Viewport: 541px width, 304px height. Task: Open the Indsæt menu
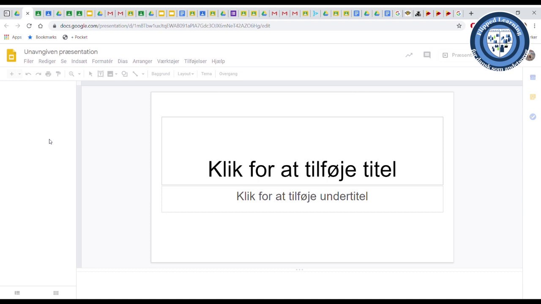point(79,61)
